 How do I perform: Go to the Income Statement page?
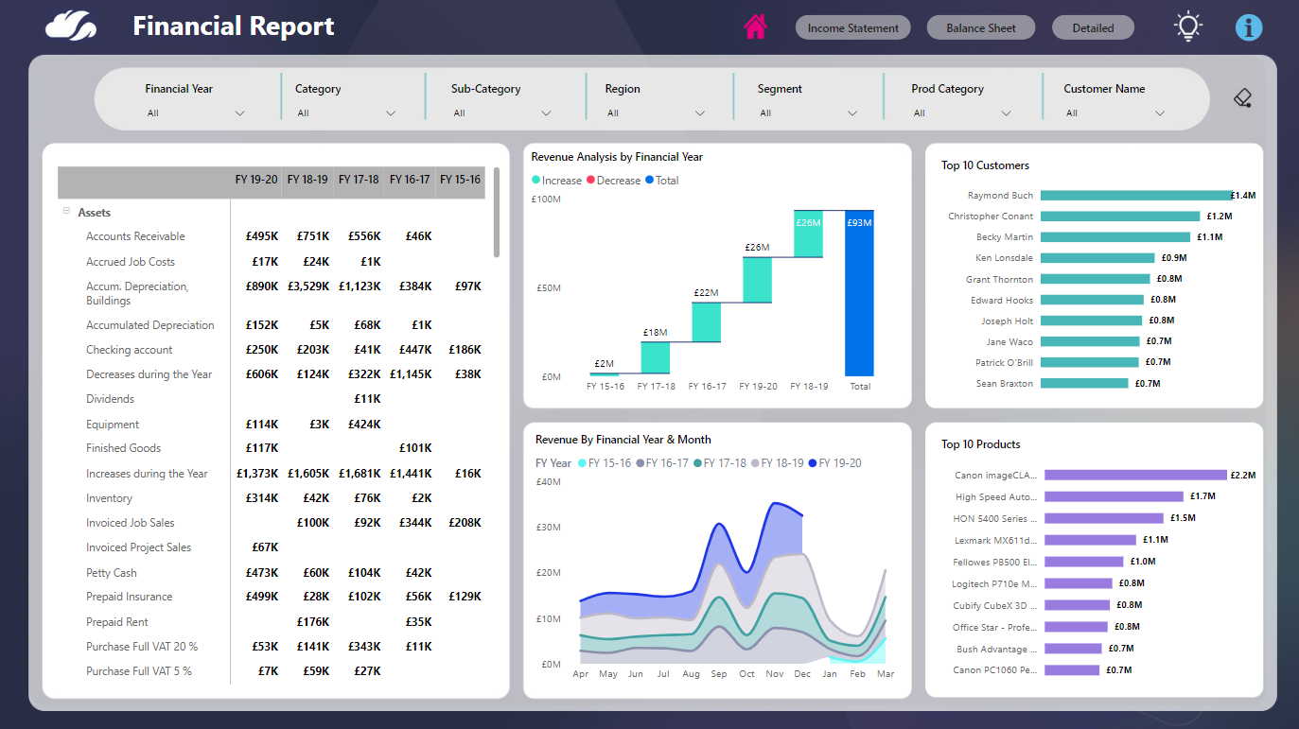[853, 27]
